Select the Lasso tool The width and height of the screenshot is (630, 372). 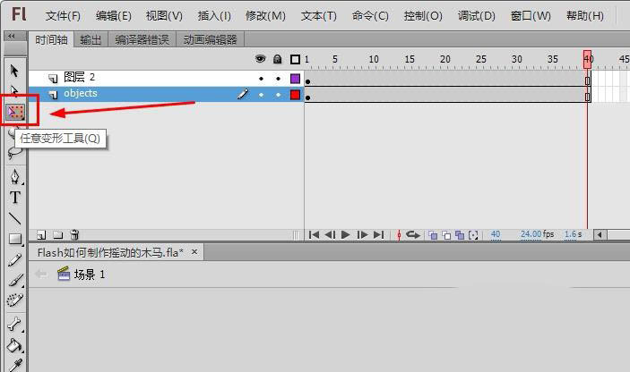[15, 153]
